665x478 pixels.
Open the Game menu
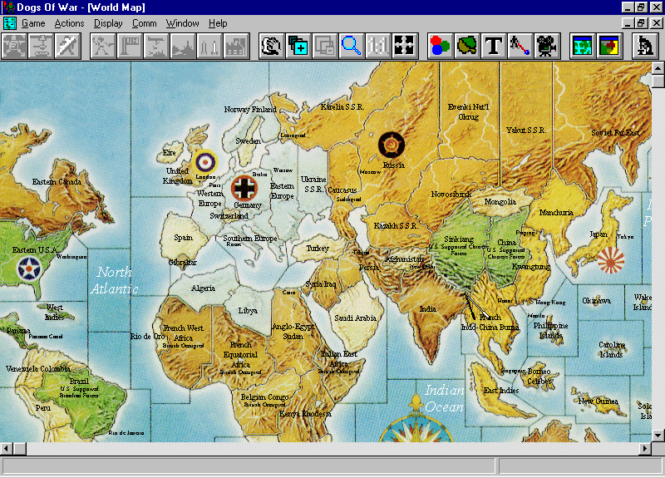[x=33, y=23]
